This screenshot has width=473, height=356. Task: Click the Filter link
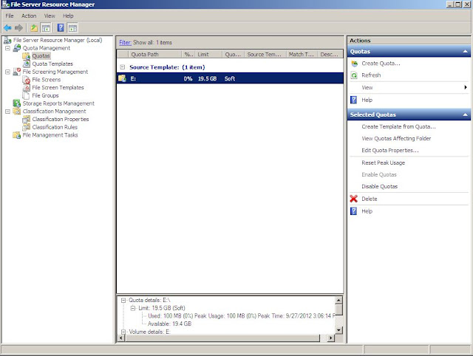tap(125, 43)
